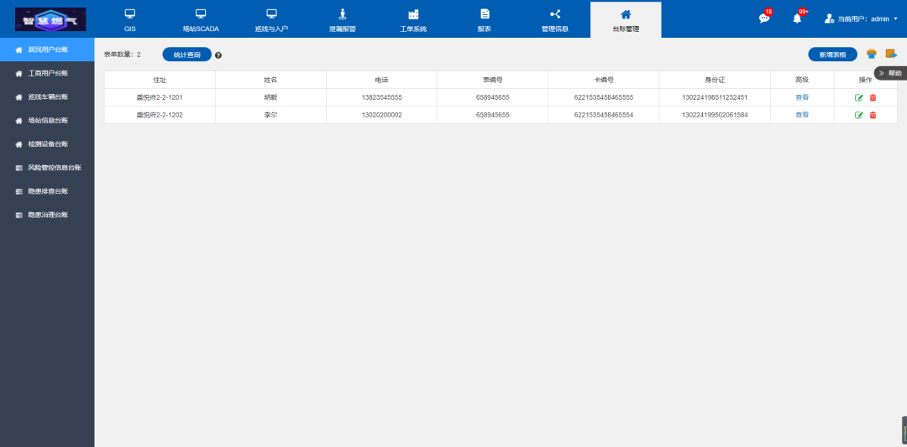Switch to the 场站SCADA tab
The width and height of the screenshot is (907, 447).
click(x=201, y=20)
